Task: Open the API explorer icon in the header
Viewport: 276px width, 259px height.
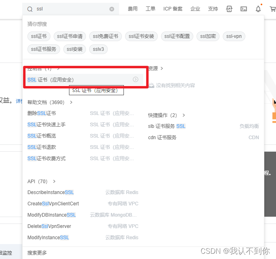Action: coord(229,9)
